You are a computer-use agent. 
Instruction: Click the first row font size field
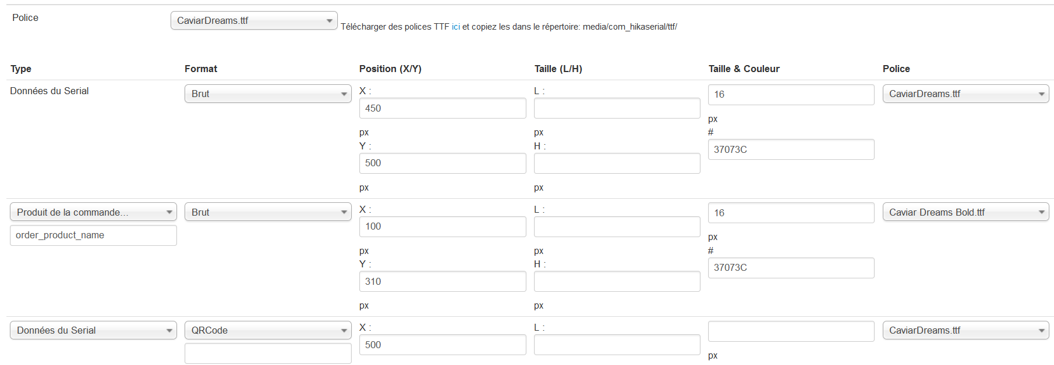pyautogui.click(x=791, y=94)
